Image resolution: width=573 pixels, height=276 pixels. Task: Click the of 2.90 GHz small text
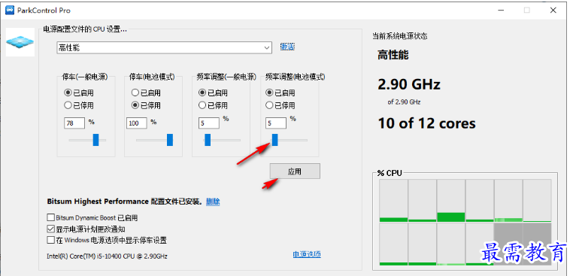point(404,102)
